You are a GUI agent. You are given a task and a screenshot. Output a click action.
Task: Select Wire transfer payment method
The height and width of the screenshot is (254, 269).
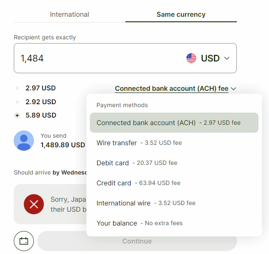pos(174,143)
